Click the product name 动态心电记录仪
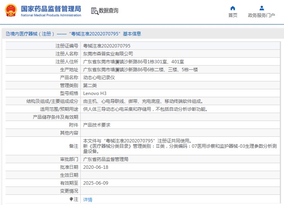 [x=99, y=78]
